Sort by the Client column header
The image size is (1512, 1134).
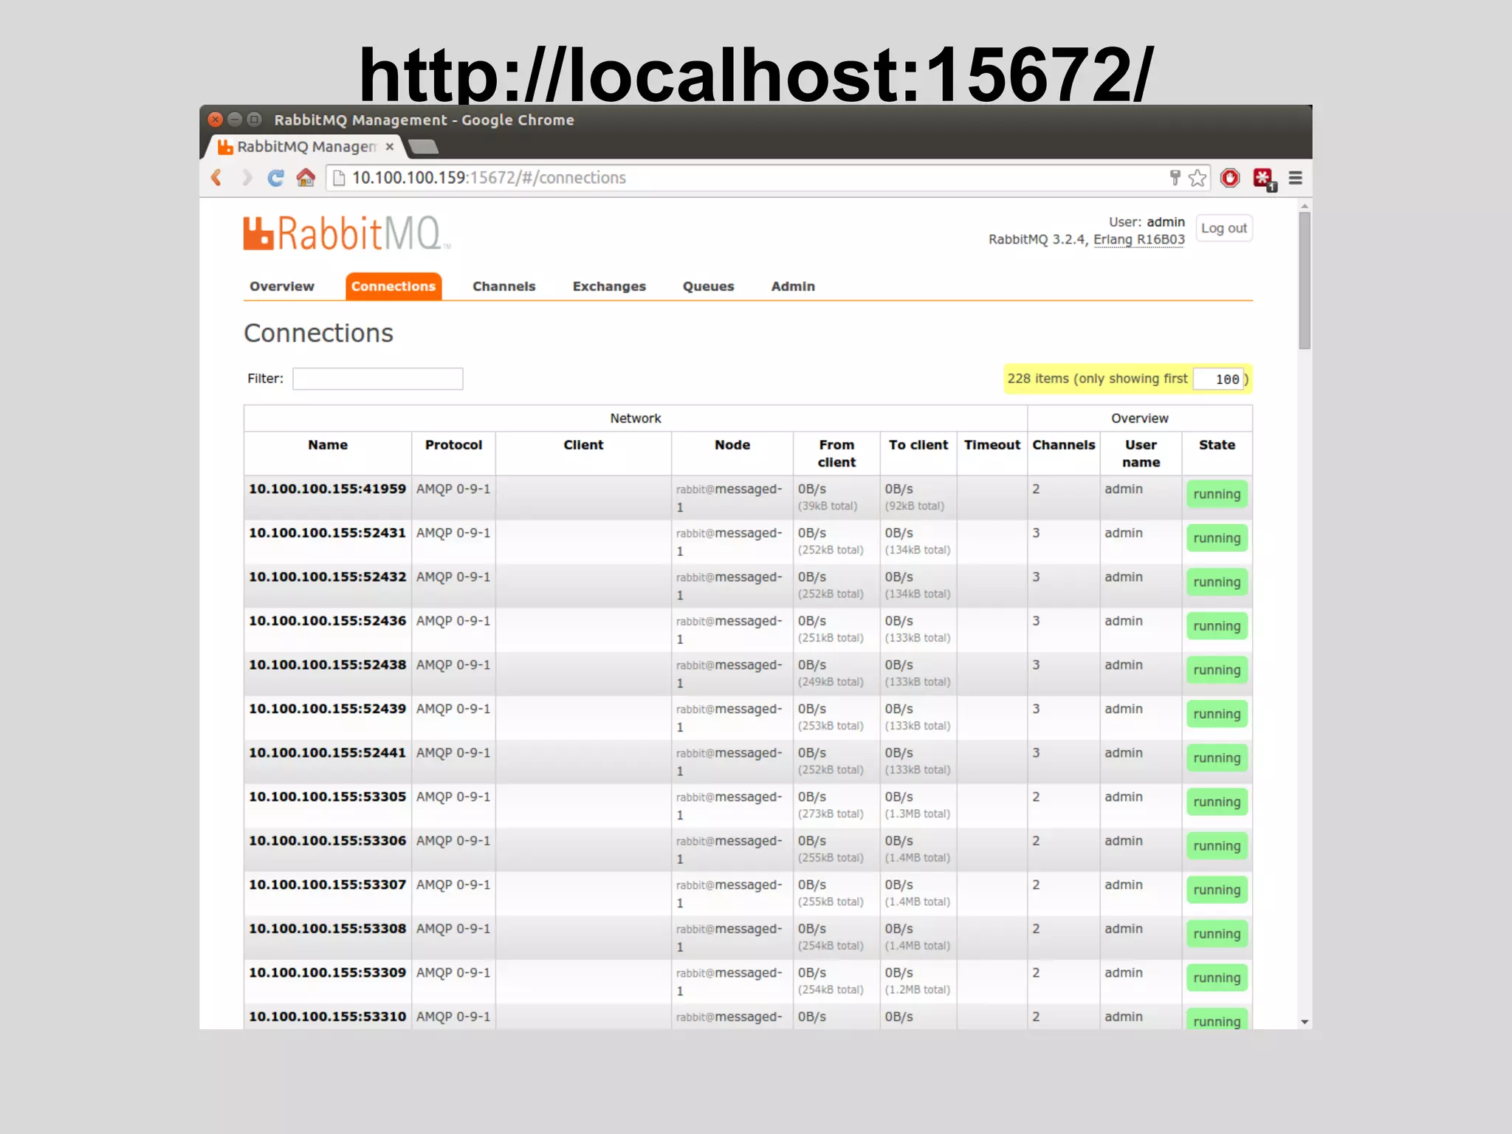click(x=583, y=445)
